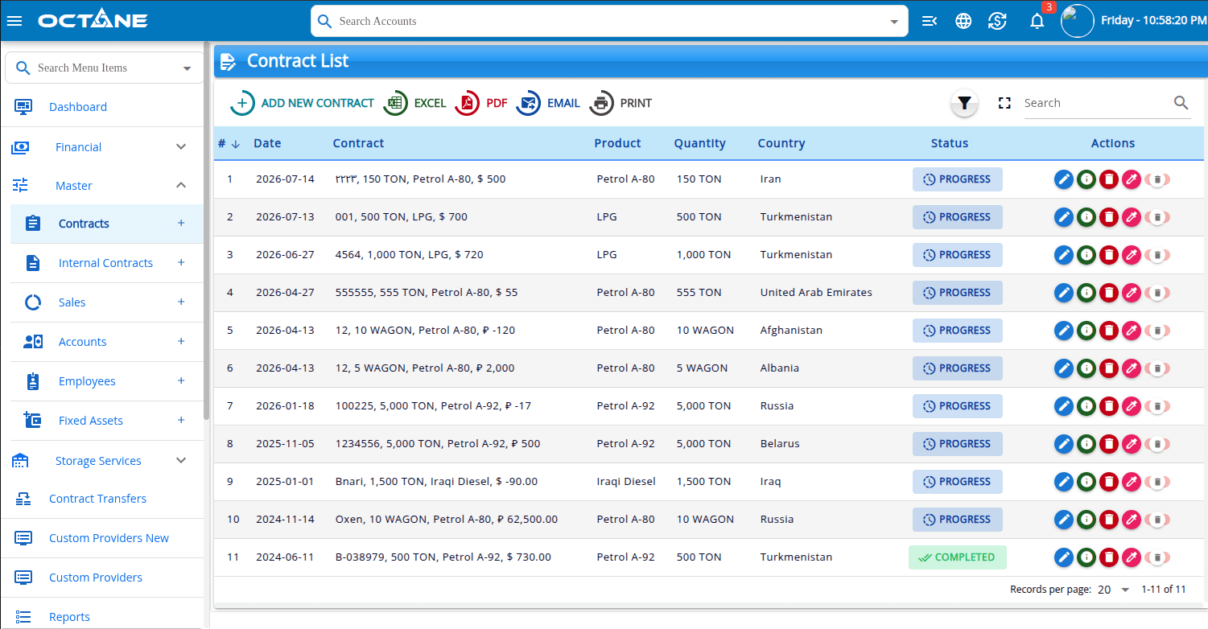Delete the Albania contract via trash icon
This screenshot has height=629, width=1208.
(x=1109, y=368)
